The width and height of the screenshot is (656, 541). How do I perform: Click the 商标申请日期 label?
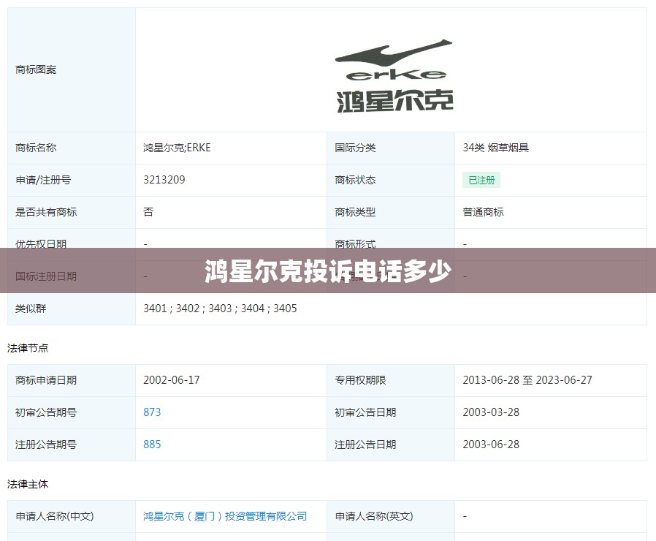tap(46, 380)
